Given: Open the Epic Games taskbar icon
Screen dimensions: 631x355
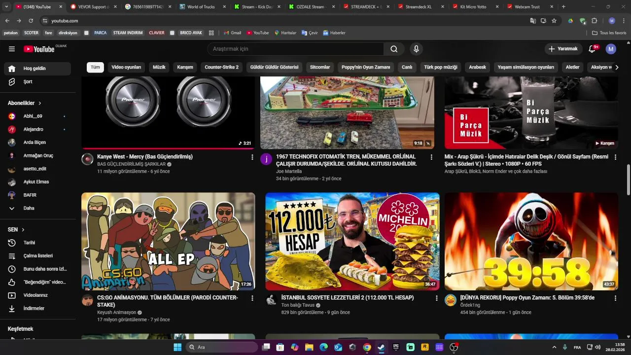Looking at the screenshot, I should [x=396, y=347].
